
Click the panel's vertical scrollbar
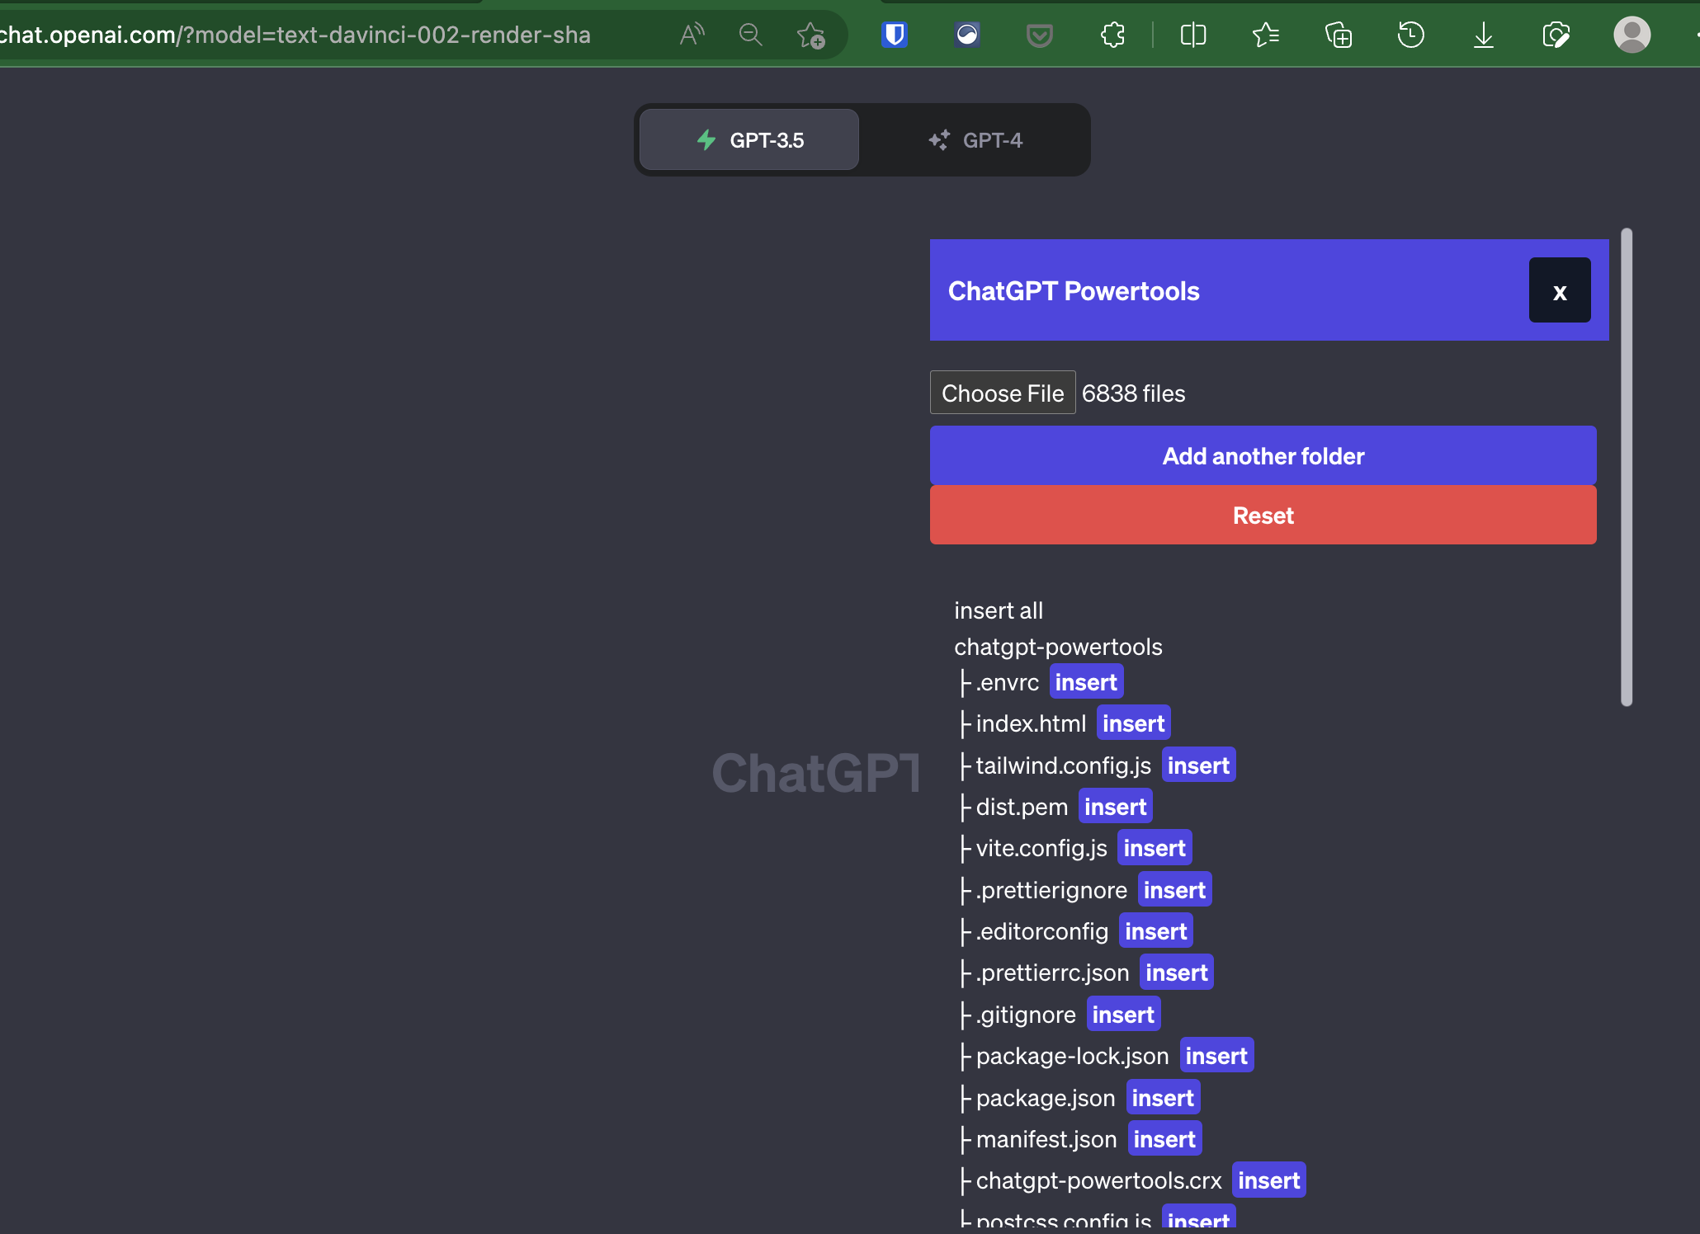(1627, 467)
